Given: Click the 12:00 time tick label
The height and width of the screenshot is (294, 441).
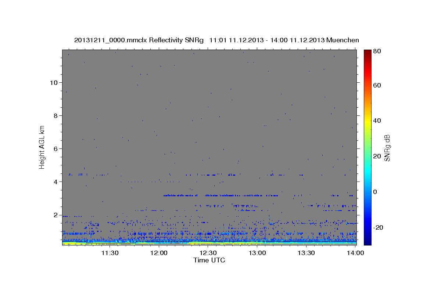Looking at the screenshot, I should coord(159,253).
